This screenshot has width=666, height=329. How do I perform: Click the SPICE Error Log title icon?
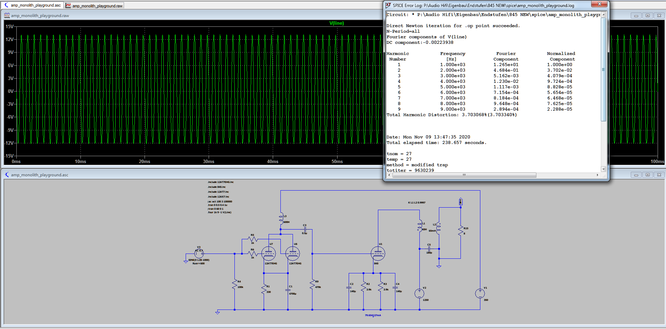click(388, 5)
